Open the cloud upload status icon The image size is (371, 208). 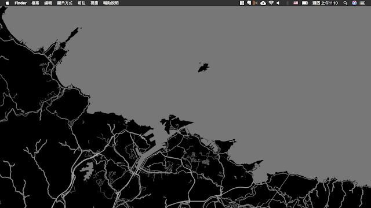[x=263, y=3]
